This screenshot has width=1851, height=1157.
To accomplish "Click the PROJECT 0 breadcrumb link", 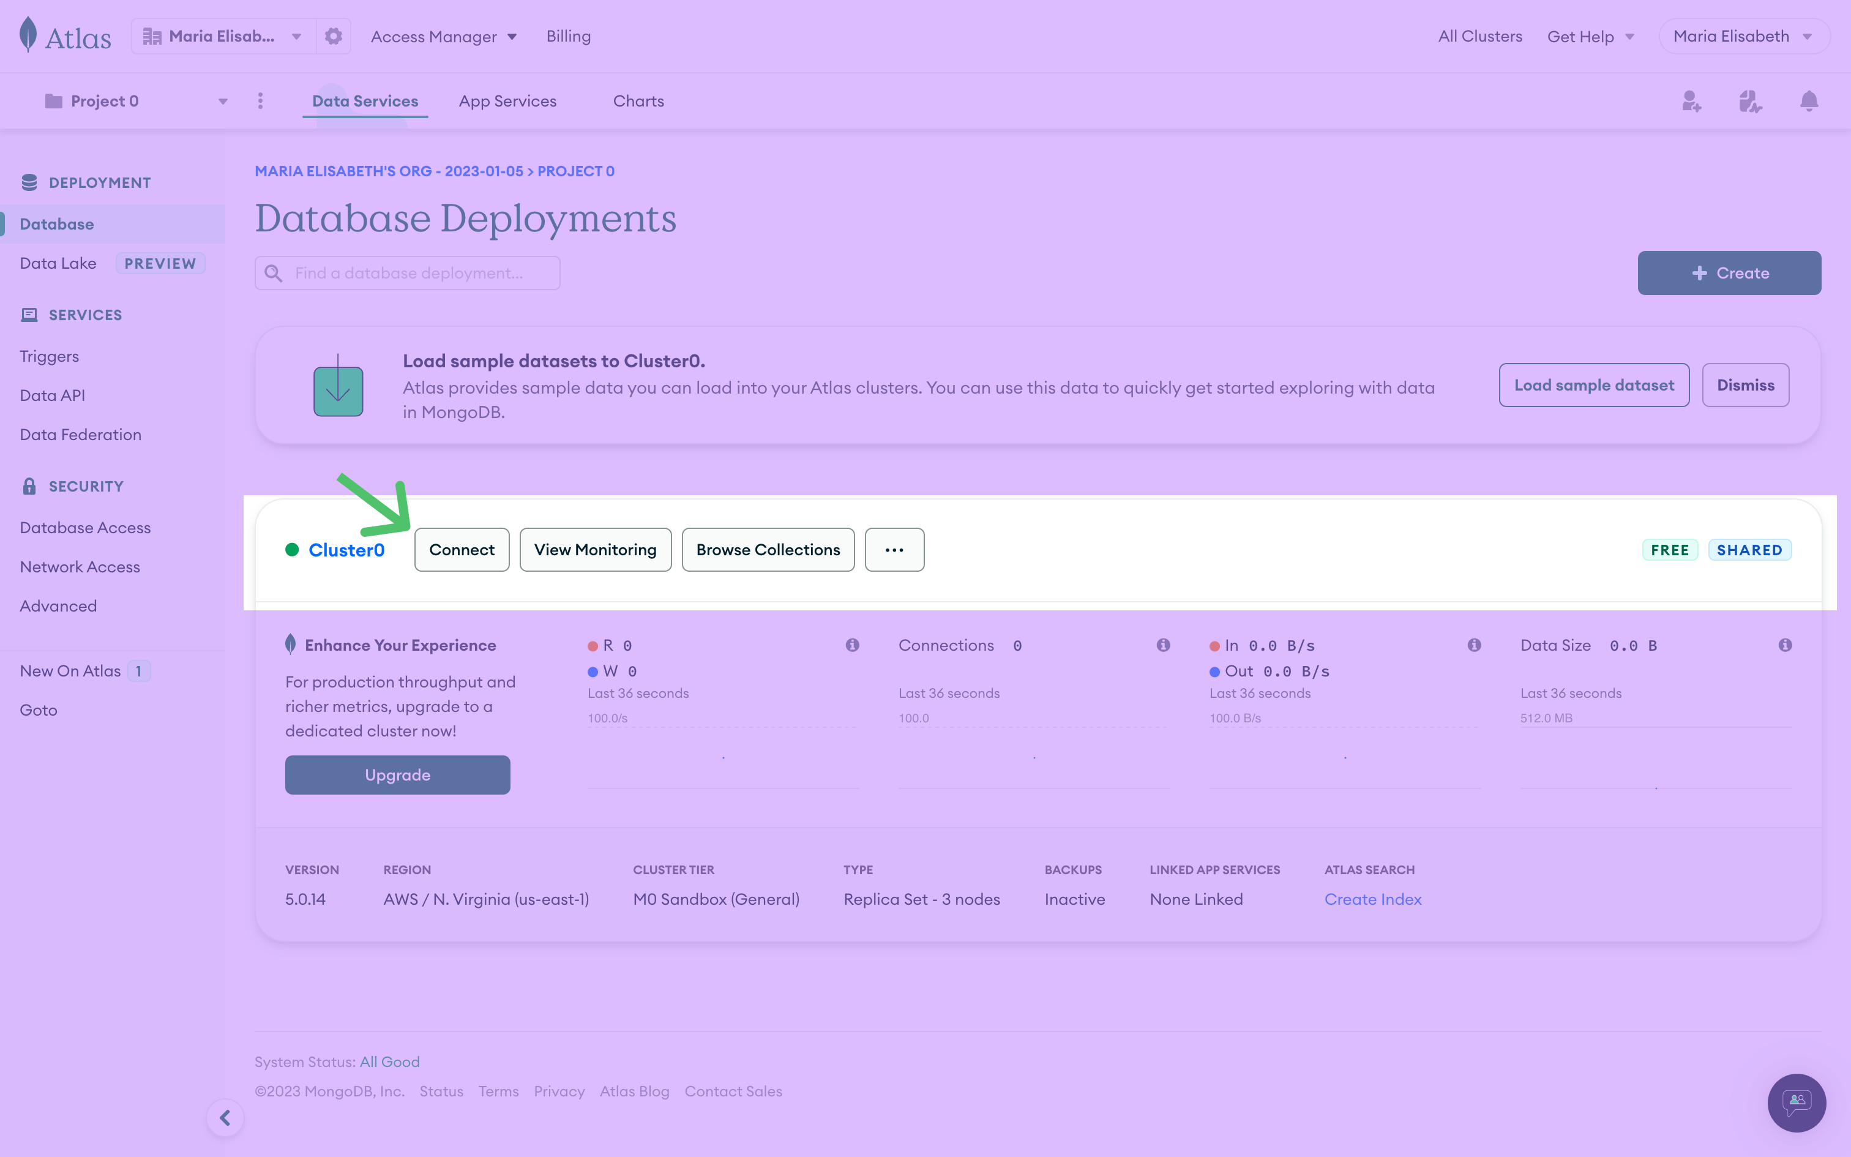I will click(576, 171).
